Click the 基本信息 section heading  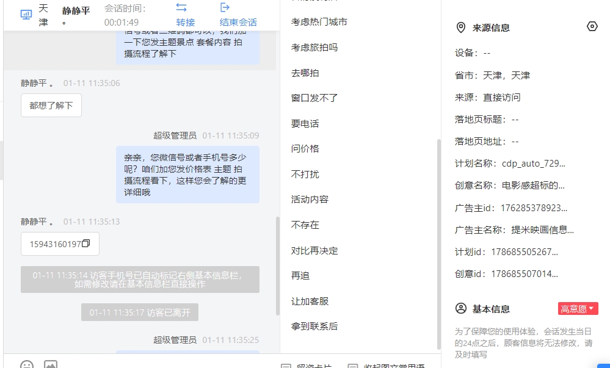click(491, 309)
